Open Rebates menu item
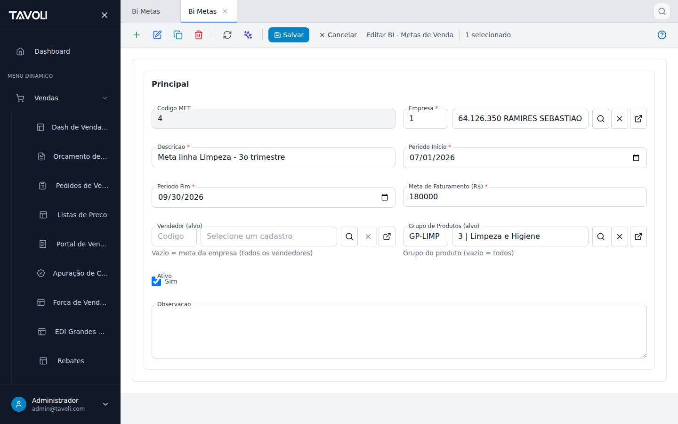 click(x=73, y=361)
